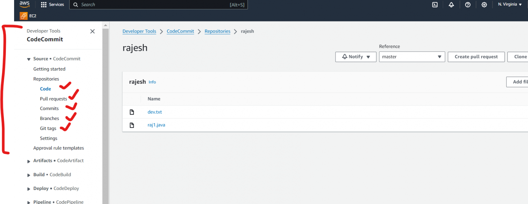Image resolution: width=528 pixels, height=204 pixels.
Task: Click the rajesh page heading
Action: point(135,48)
